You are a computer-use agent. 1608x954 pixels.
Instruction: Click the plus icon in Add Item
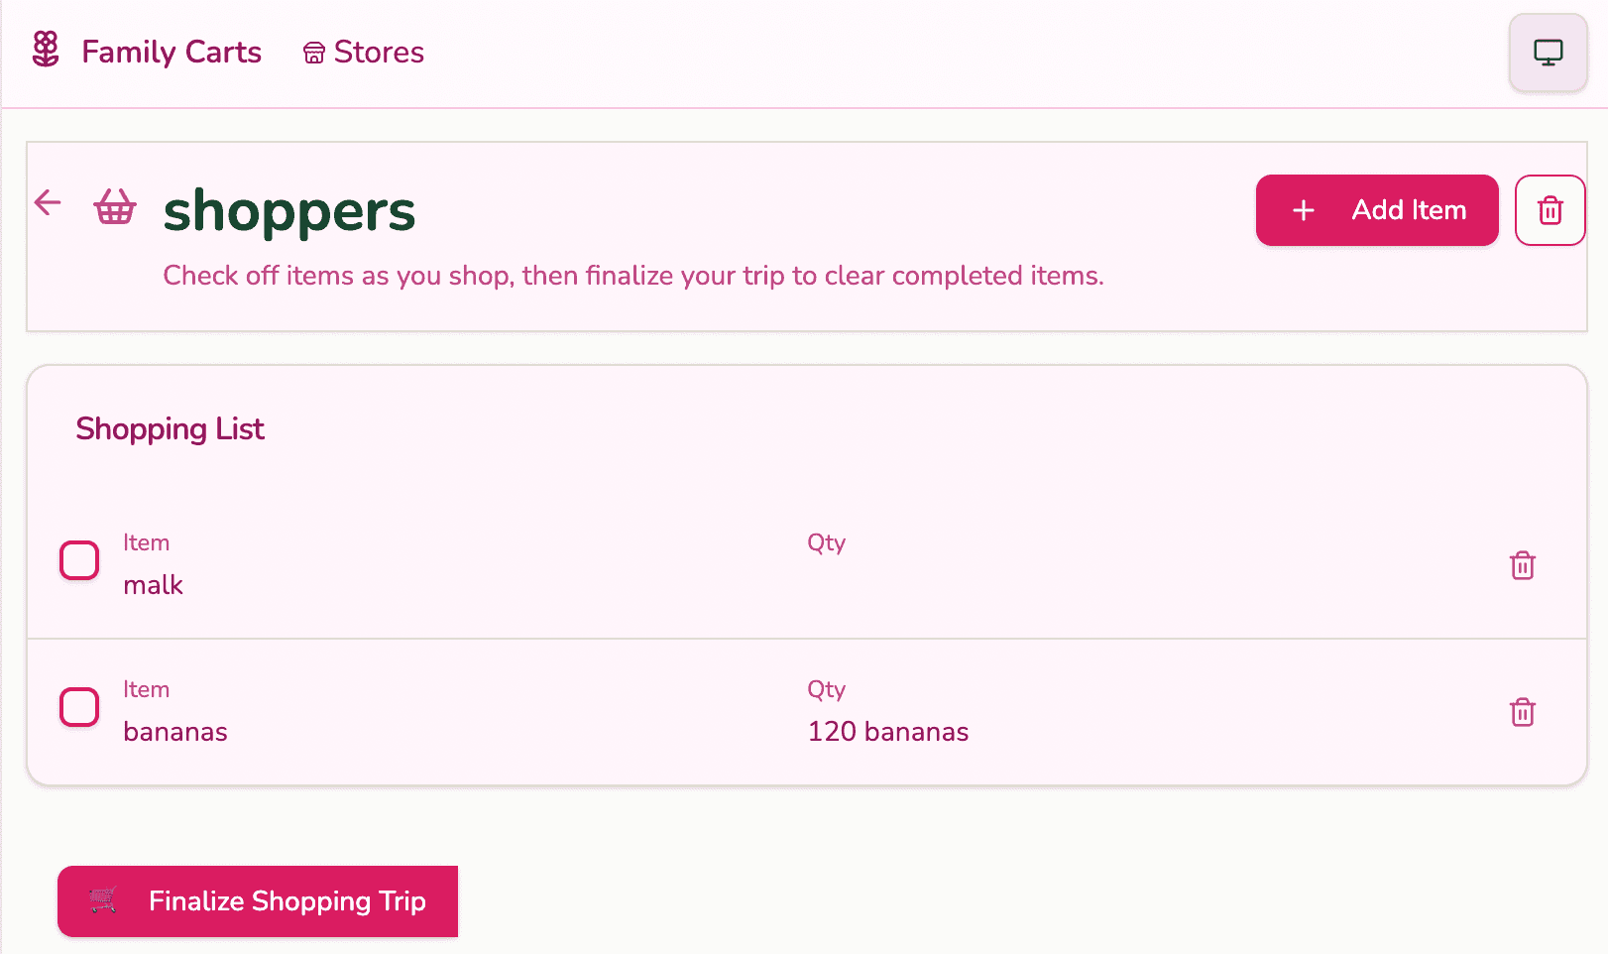1304,210
